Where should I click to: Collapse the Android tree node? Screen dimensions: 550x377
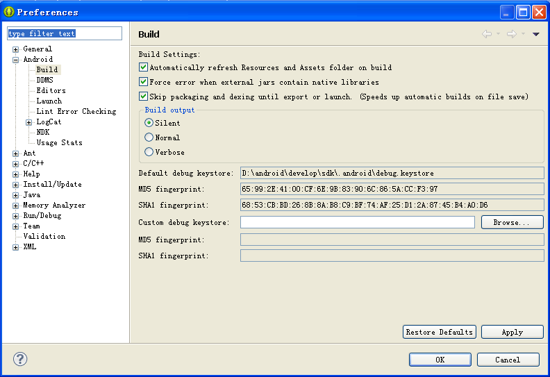click(x=15, y=60)
